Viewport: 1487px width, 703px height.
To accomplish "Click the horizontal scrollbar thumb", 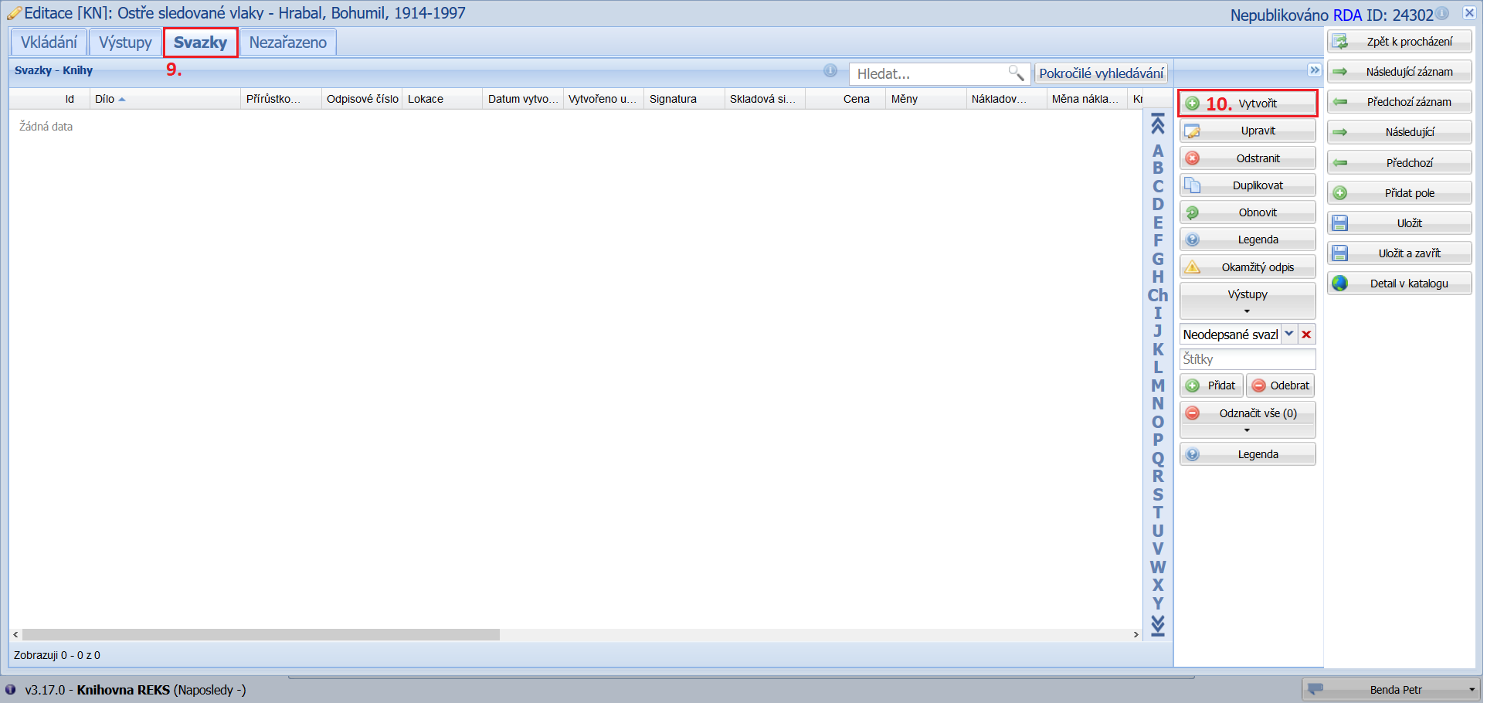I will pos(261,635).
